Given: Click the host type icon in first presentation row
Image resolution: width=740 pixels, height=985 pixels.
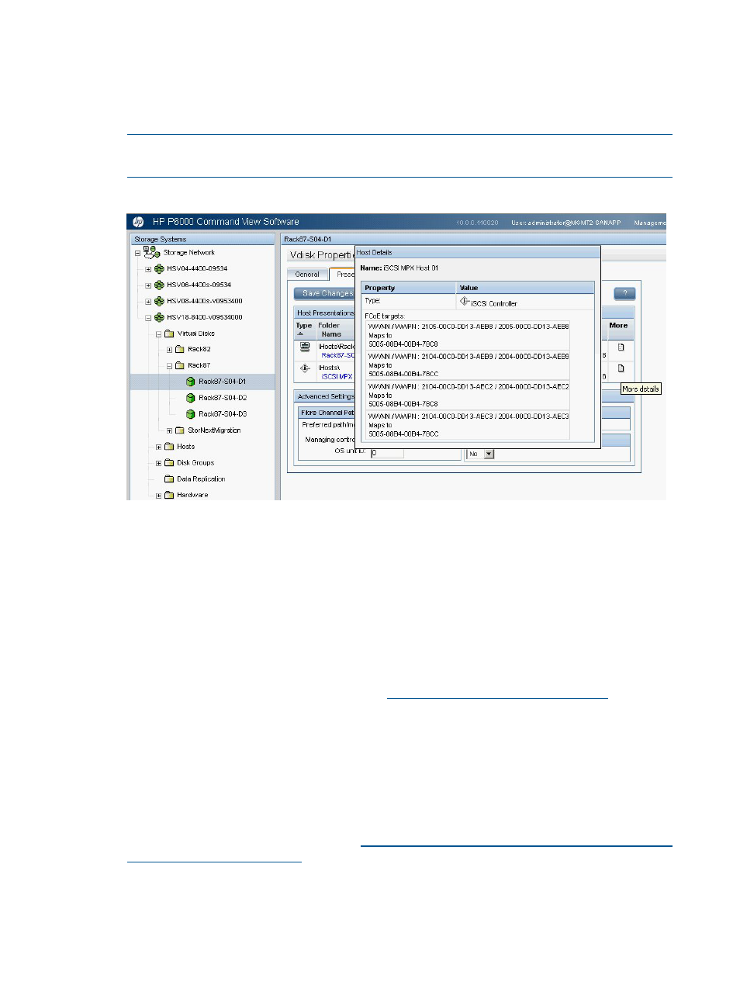Looking at the screenshot, I should coord(305,347).
